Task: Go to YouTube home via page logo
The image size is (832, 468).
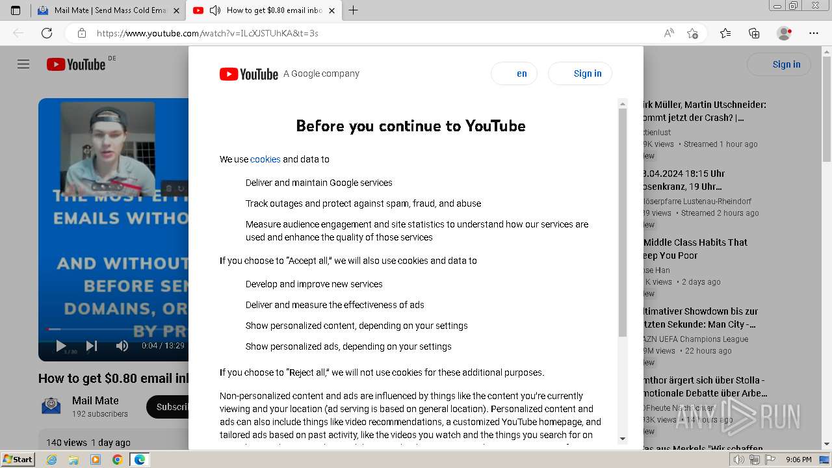Action: [x=76, y=64]
